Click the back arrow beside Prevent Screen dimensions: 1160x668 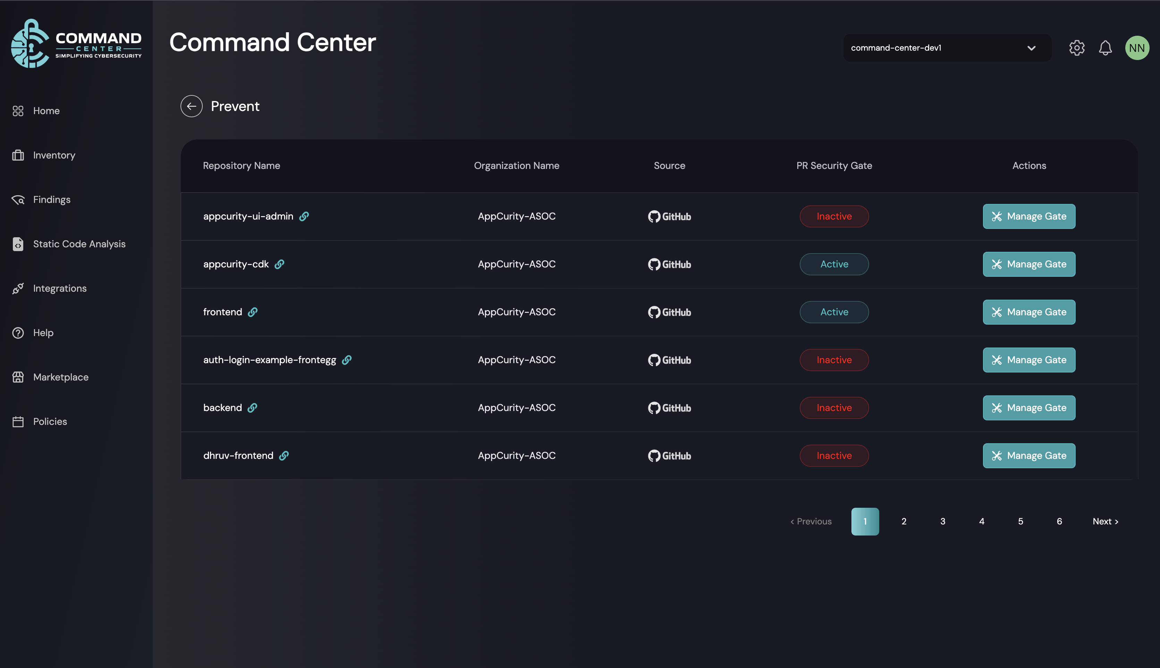pos(191,106)
